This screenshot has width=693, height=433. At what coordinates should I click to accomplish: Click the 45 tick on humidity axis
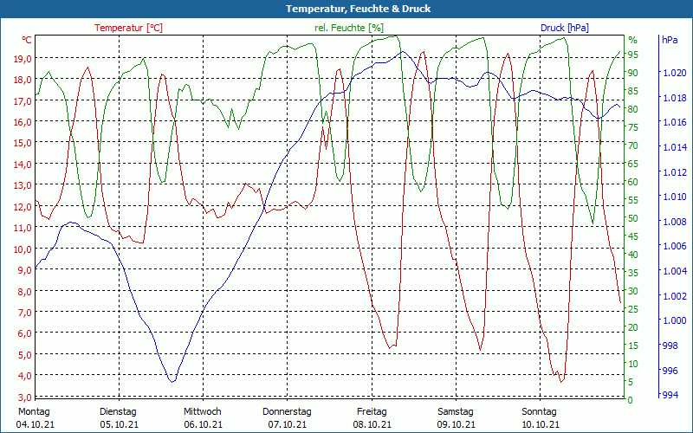(633, 236)
